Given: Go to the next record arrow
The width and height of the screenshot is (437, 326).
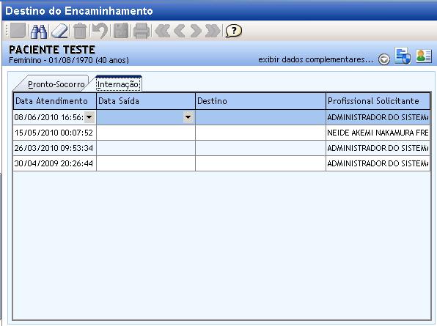Looking at the screenshot, I should (x=196, y=31).
